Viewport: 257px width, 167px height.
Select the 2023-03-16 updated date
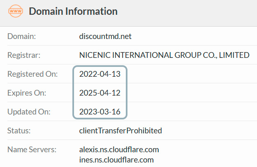coord(100,112)
